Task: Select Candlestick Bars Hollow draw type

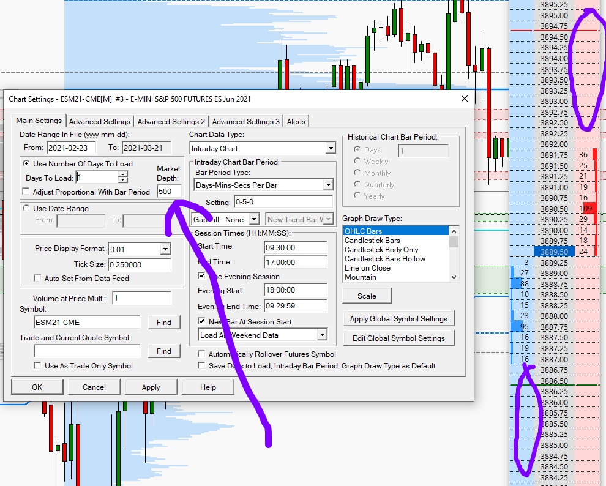Action: 396,259
